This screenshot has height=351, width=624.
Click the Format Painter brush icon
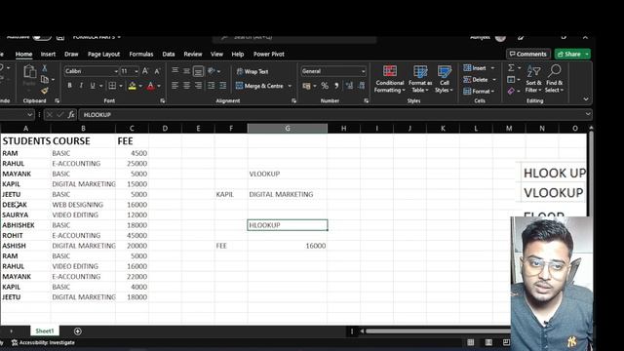tap(45, 91)
